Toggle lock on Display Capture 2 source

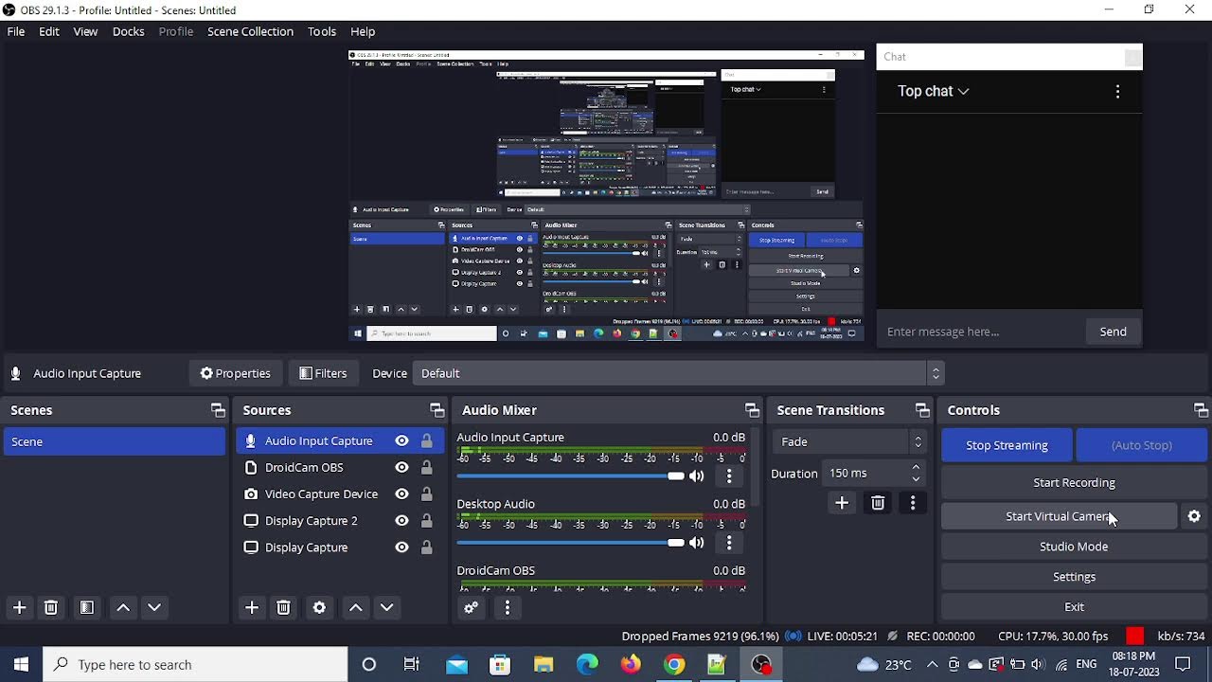pos(427,521)
